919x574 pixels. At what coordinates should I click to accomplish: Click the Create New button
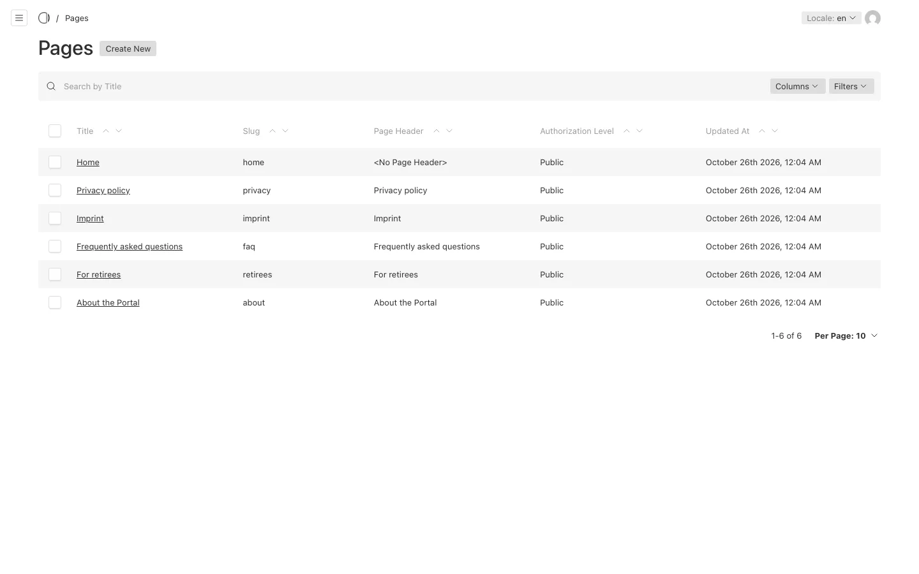[x=128, y=48]
